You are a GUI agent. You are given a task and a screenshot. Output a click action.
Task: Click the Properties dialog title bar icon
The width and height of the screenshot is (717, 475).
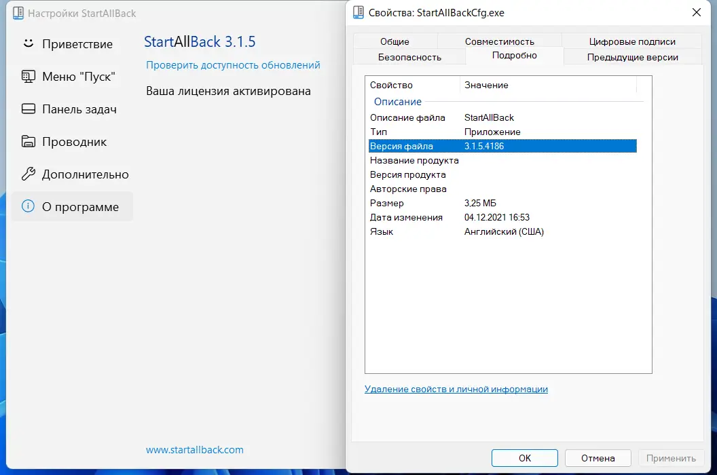[x=358, y=12]
